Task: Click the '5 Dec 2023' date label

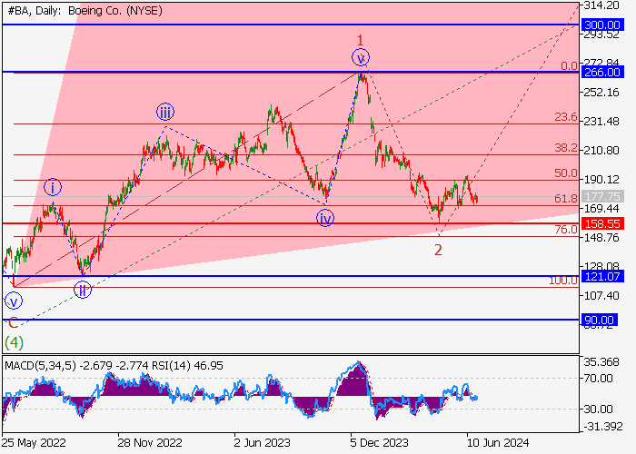Action: 379,442
